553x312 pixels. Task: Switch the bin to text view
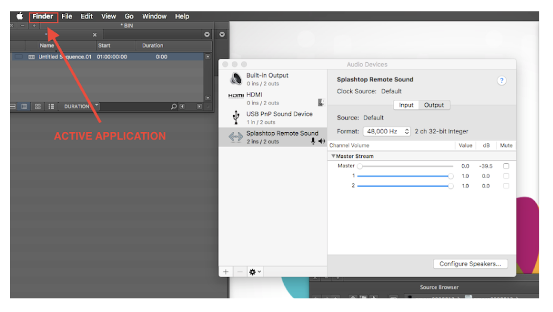click(x=24, y=106)
